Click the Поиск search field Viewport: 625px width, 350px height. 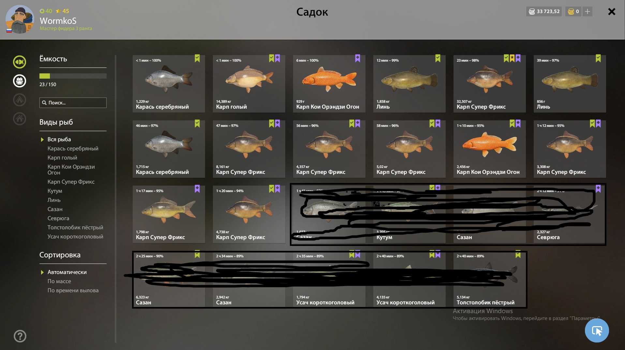tap(73, 103)
